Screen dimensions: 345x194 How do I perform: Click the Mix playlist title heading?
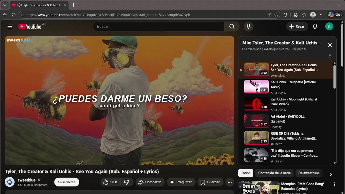click(282, 43)
